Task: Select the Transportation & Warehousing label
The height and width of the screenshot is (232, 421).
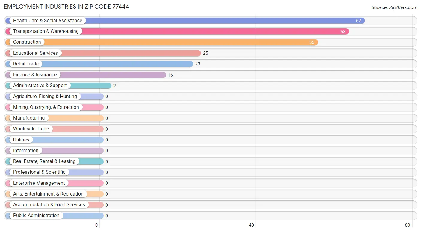Action: click(x=46, y=31)
